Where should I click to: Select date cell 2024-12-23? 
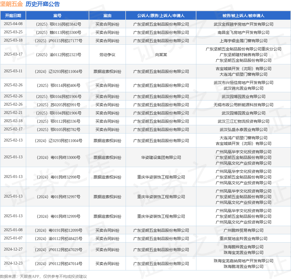point(13,263)
